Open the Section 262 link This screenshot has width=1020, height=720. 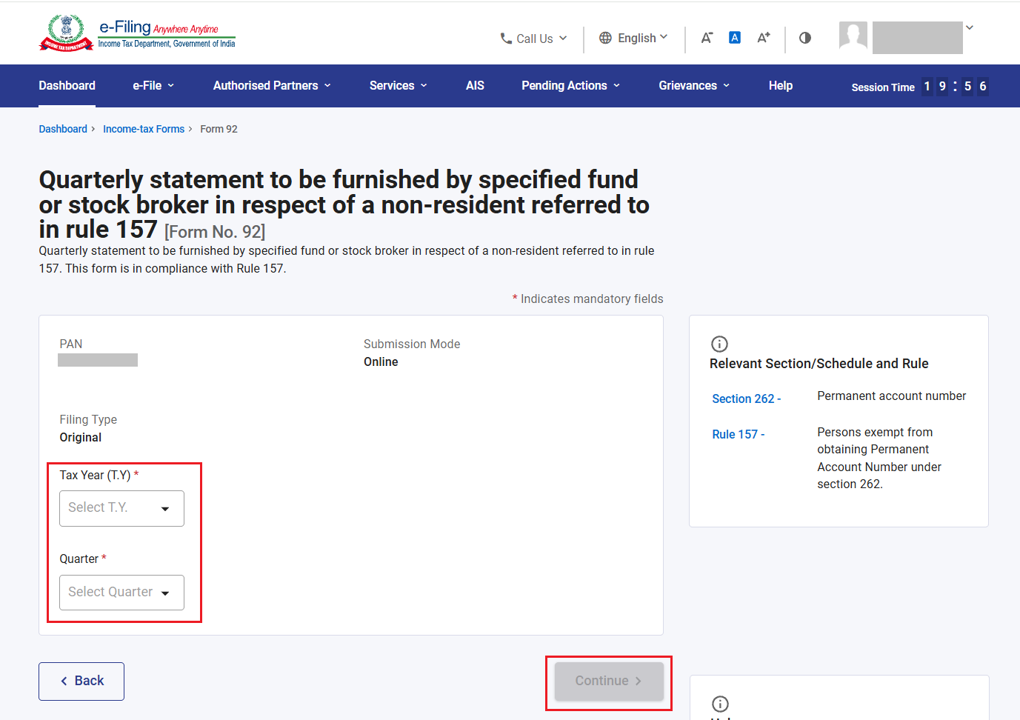pos(747,399)
